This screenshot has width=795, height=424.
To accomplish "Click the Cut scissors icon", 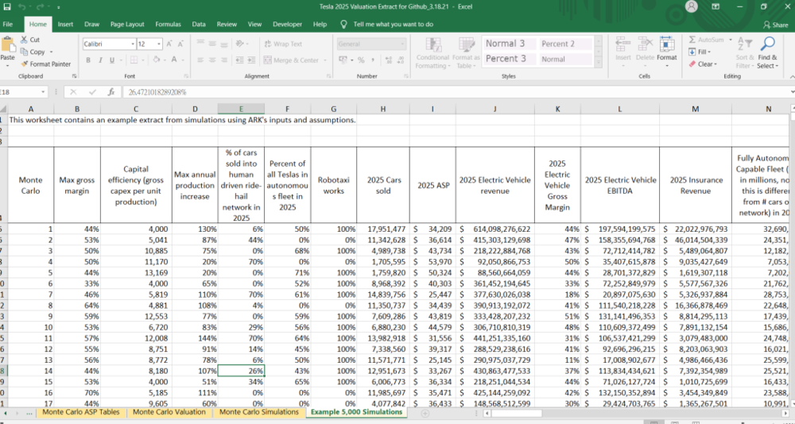I will click(x=25, y=40).
